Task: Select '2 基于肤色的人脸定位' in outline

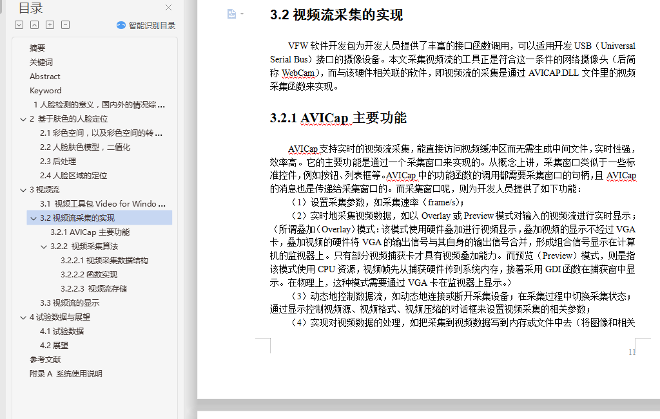Action: click(68, 119)
